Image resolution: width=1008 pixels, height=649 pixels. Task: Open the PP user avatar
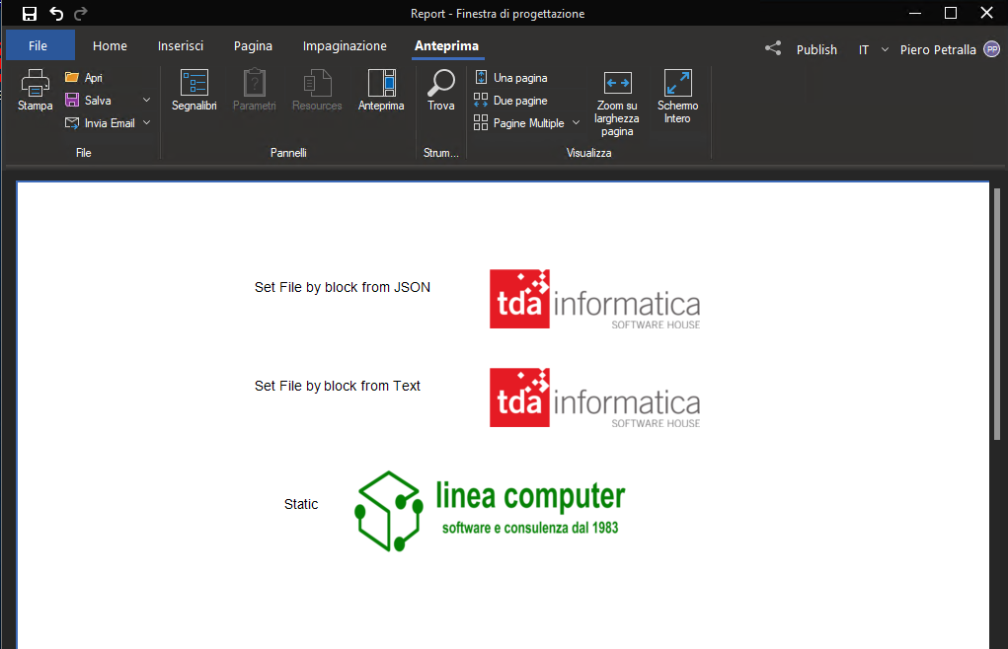click(x=992, y=48)
